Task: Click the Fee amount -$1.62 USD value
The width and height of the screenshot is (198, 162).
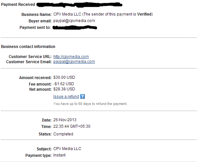Action: click(64, 84)
